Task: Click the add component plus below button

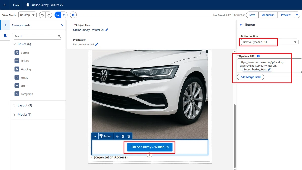Action: (149, 155)
